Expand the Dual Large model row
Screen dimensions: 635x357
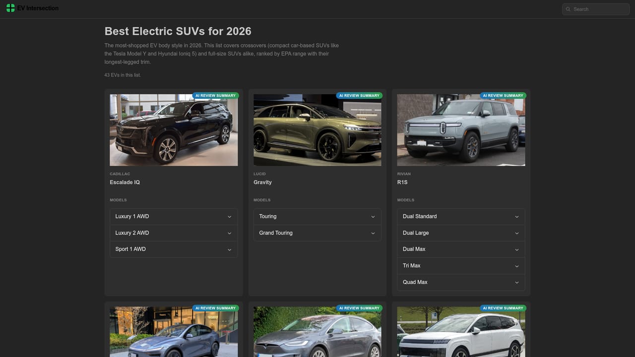coord(461,233)
